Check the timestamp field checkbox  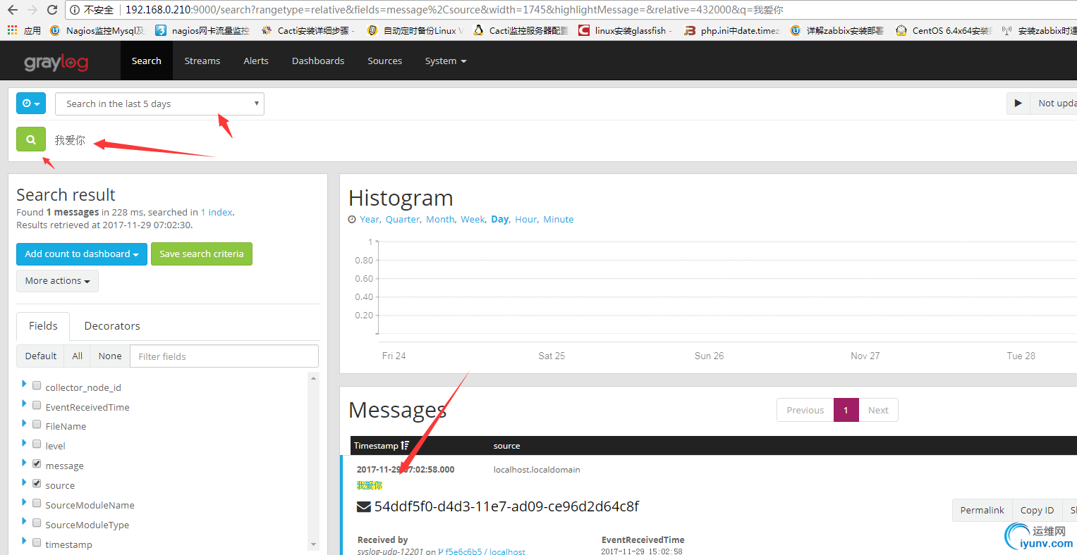coord(37,542)
